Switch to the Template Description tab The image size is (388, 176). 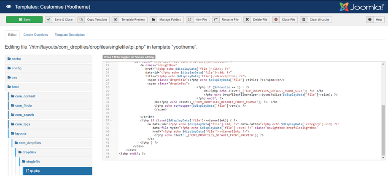[x=70, y=35]
